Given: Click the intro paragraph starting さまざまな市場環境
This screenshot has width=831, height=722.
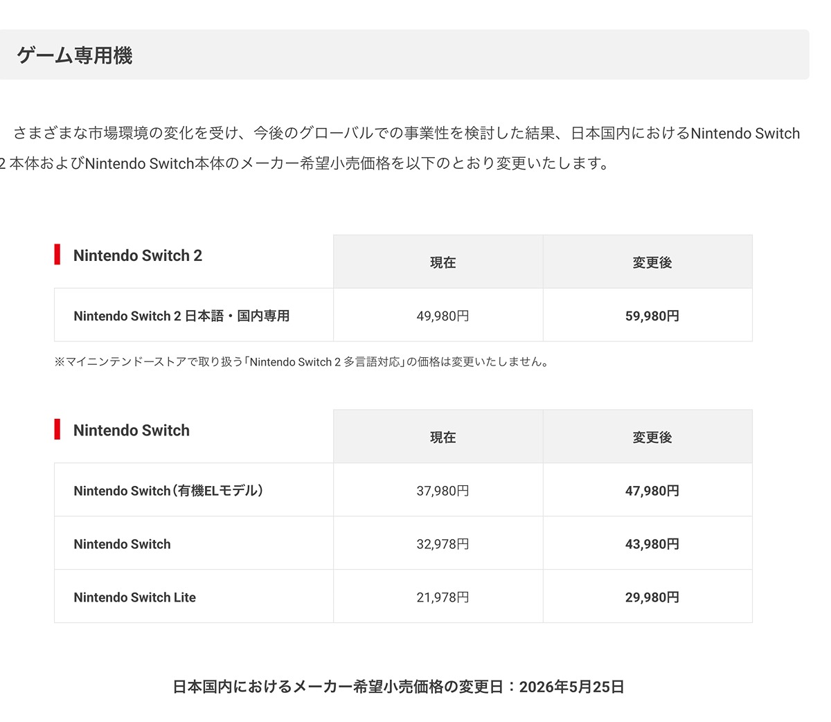Looking at the screenshot, I should click(400, 148).
